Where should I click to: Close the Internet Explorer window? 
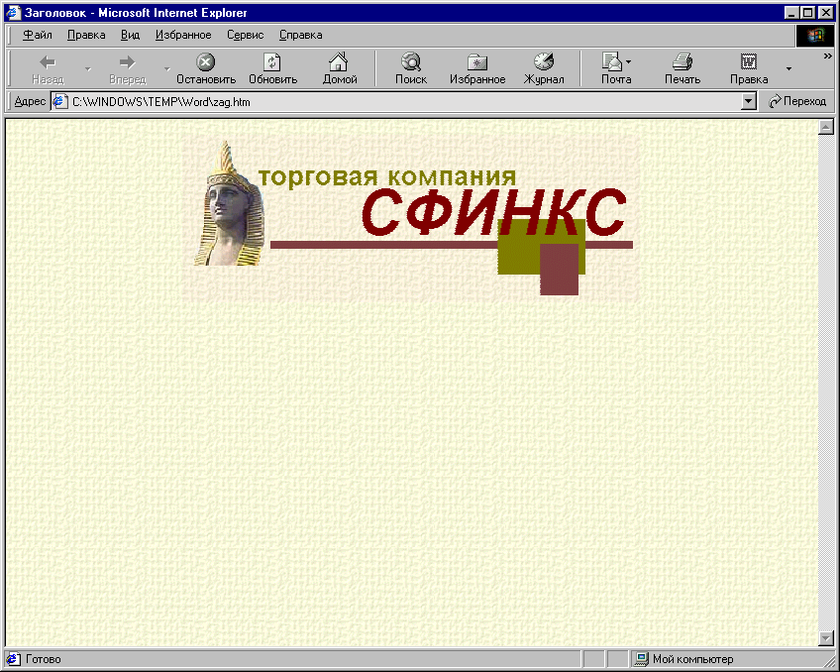[x=825, y=12]
